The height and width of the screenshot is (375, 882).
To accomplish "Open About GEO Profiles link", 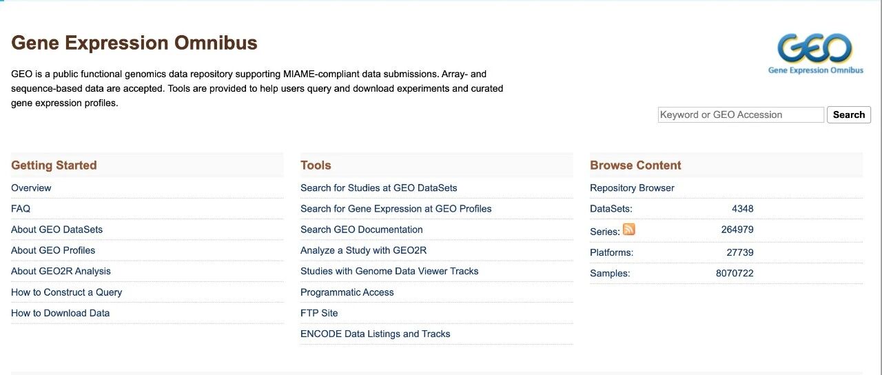I will tap(53, 250).
